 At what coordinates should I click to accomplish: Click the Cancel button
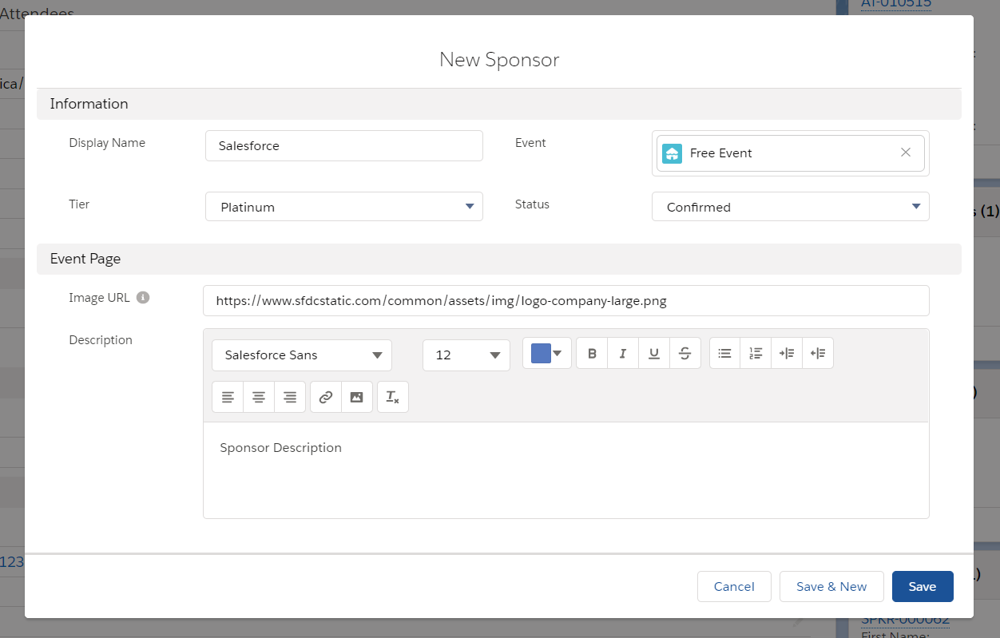pos(734,586)
